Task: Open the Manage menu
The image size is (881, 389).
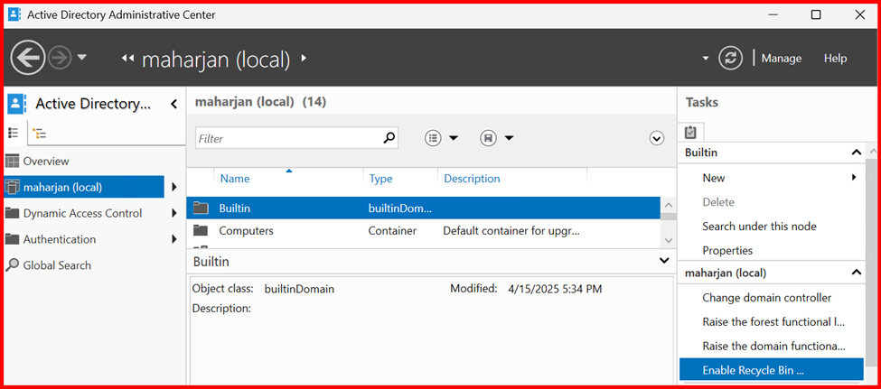Action: [x=781, y=58]
